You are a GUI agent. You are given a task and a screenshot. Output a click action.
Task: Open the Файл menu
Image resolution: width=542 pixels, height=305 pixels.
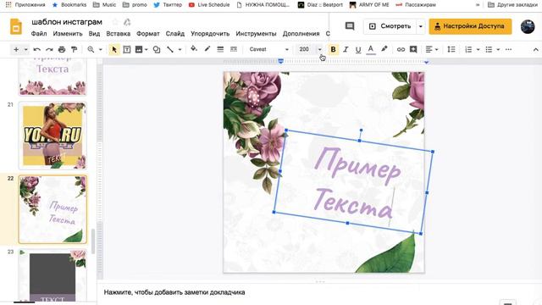[x=39, y=34]
